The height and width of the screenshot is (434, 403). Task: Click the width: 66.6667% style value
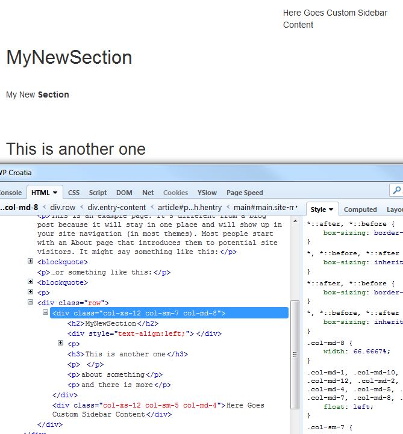point(372,352)
